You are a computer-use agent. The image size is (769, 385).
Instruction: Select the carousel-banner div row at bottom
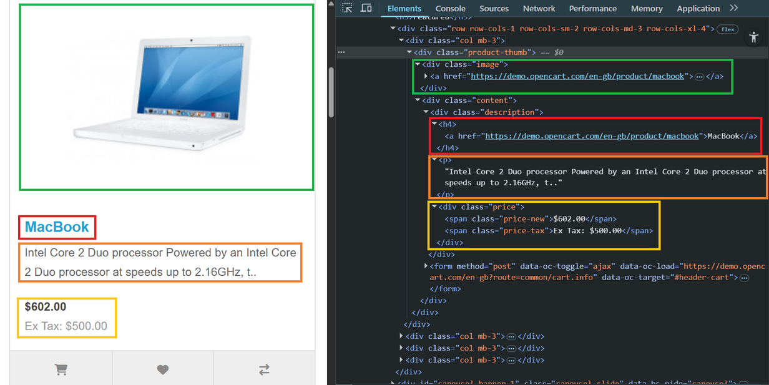(568, 382)
